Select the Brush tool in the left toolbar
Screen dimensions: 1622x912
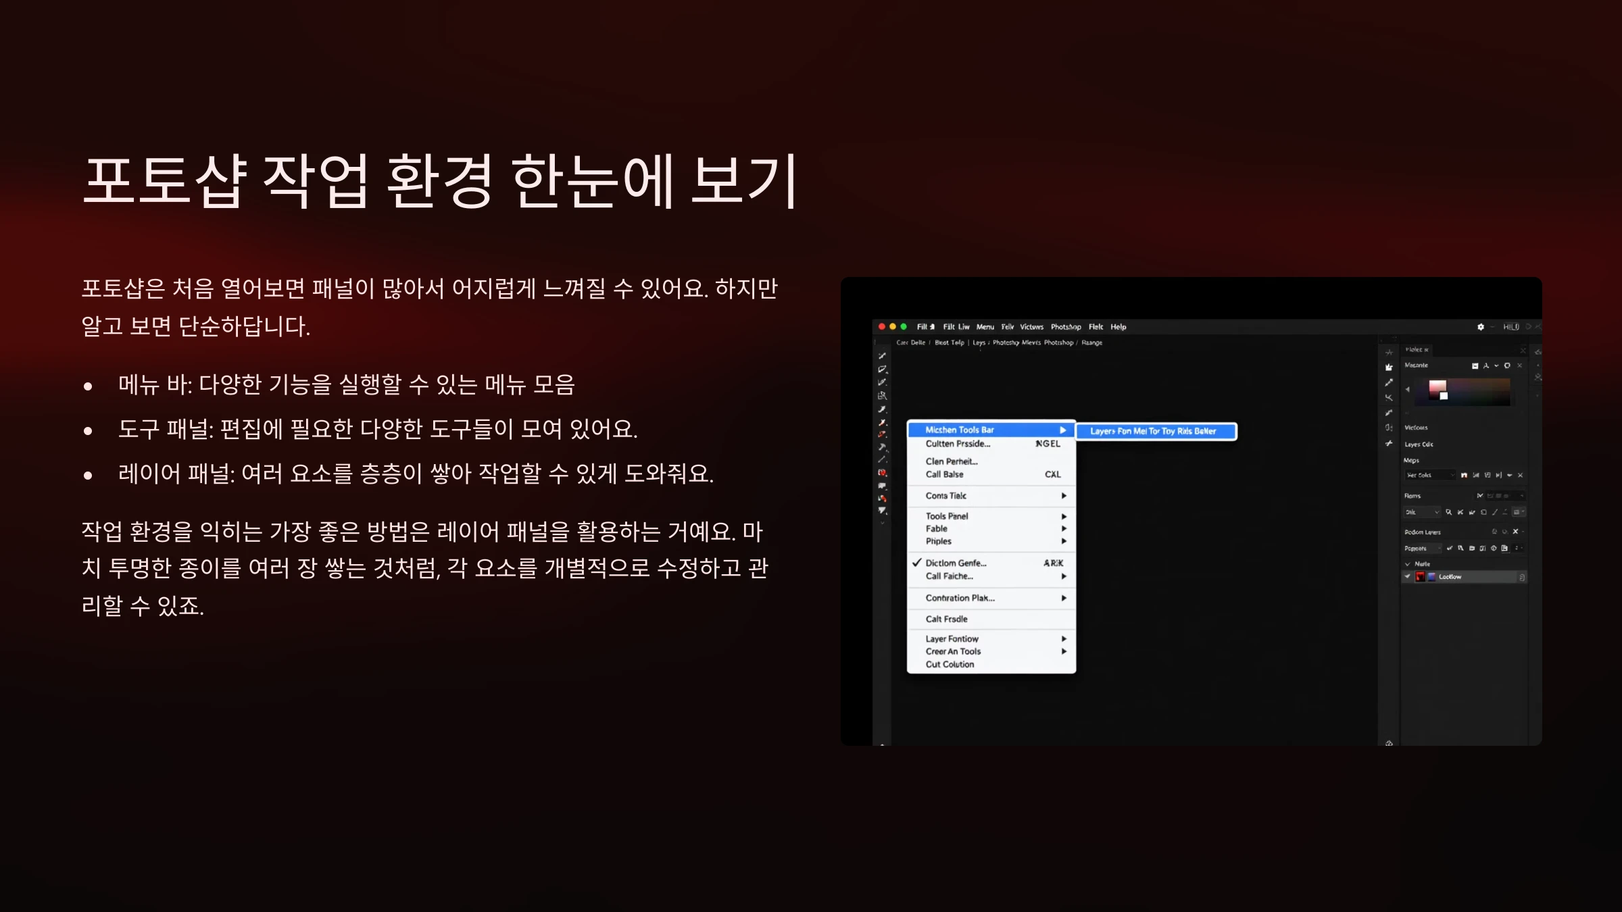point(882,434)
